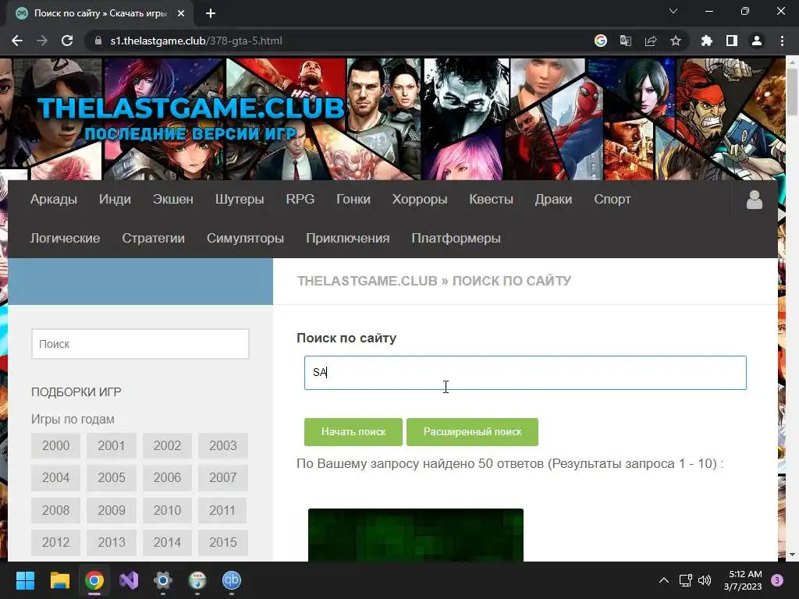Open Visual Studio from the taskbar
The image size is (799, 599).
[x=129, y=580]
